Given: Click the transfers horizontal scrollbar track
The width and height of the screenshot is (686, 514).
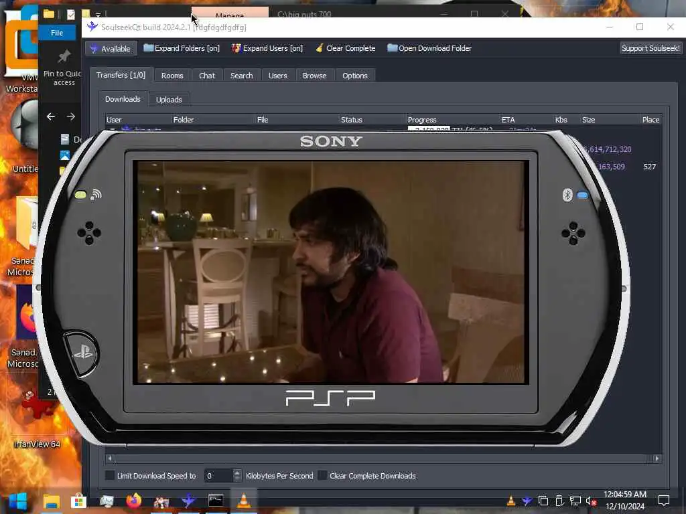Looking at the screenshot, I should (383, 458).
